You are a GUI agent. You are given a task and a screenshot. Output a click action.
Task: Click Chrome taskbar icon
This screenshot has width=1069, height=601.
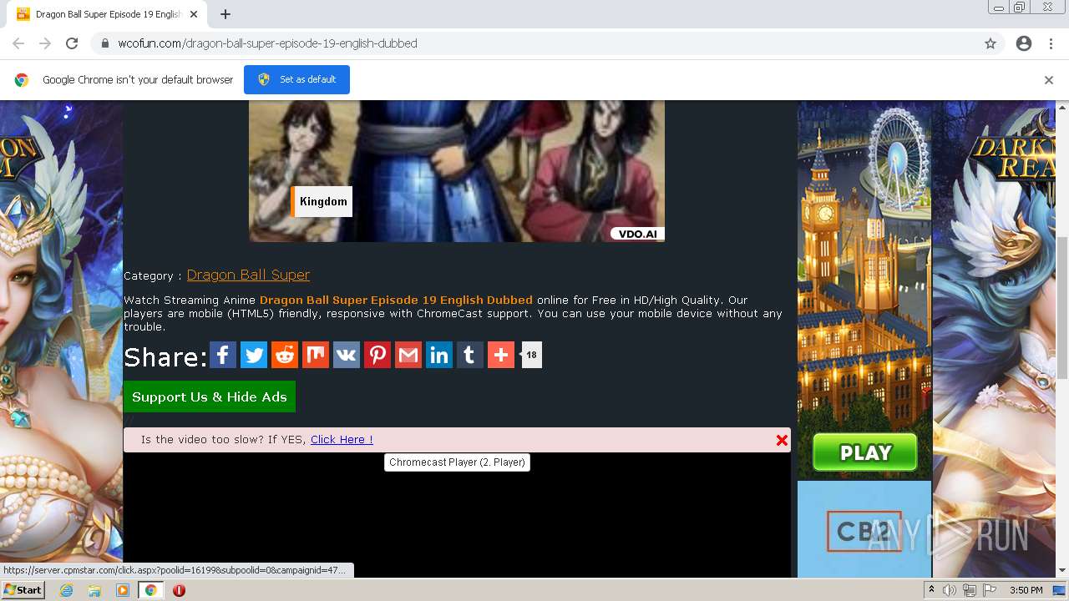pos(150,590)
